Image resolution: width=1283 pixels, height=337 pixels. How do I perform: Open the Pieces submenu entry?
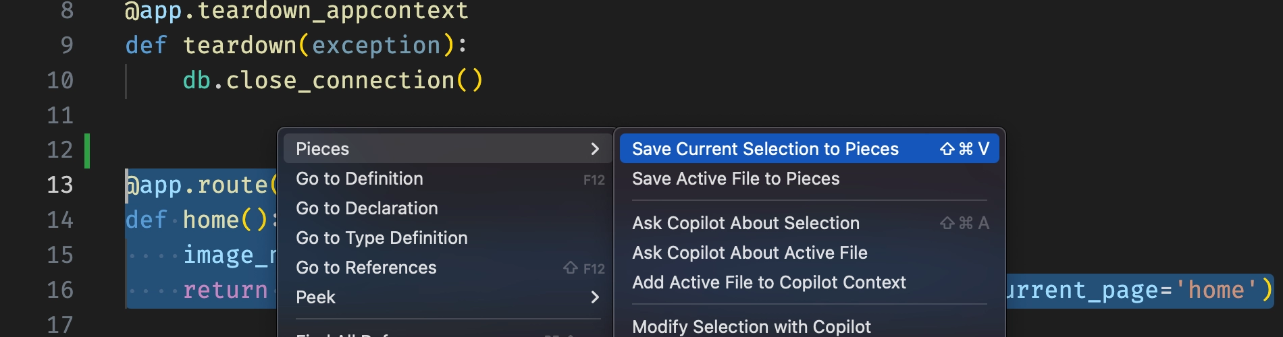(323, 149)
